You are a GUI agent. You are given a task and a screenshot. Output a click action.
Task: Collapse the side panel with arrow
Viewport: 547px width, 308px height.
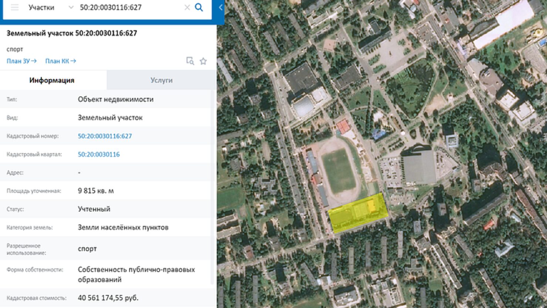coord(220,7)
